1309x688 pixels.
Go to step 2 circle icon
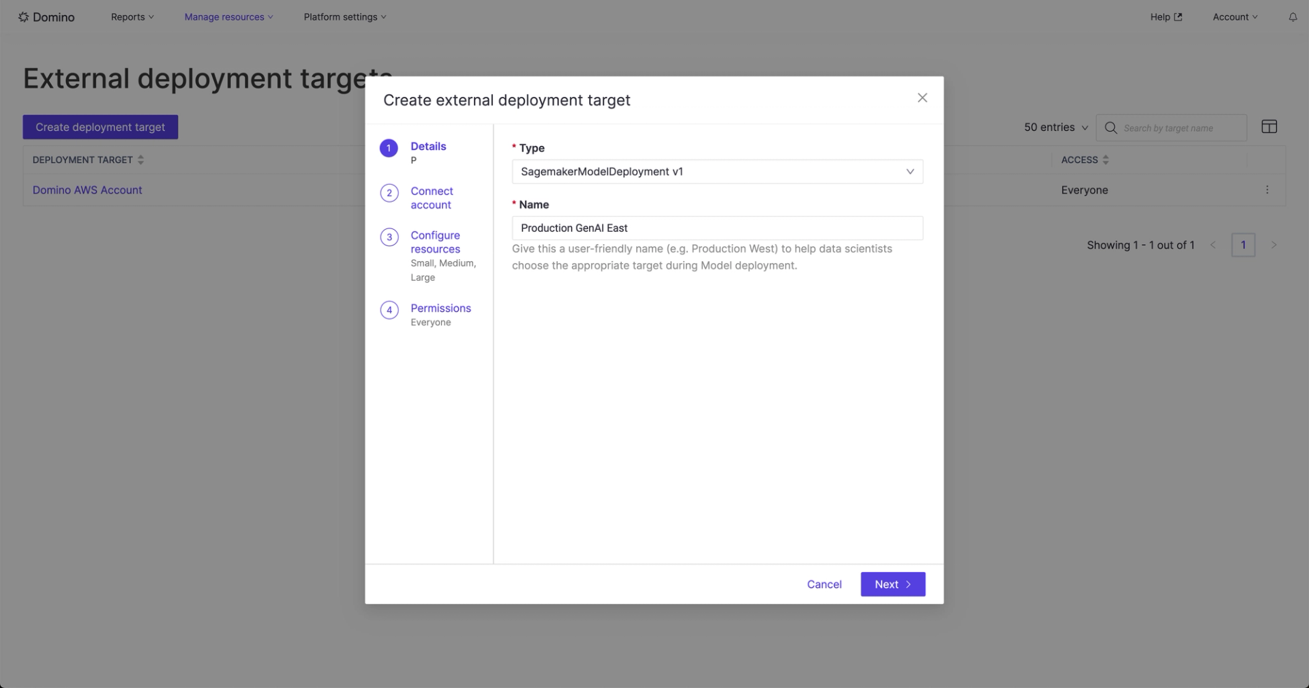(389, 193)
